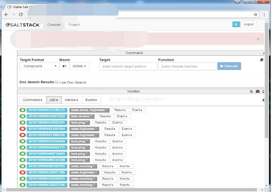Expand Event for the state.show_highstate job
This screenshot has height=192, width=272.
[137, 110]
